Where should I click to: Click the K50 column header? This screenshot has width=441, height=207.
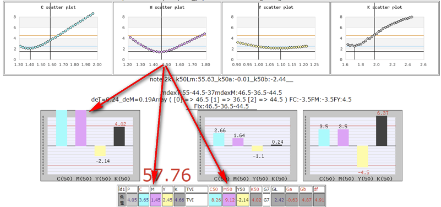pyautogui.click(x=256, y=189)
